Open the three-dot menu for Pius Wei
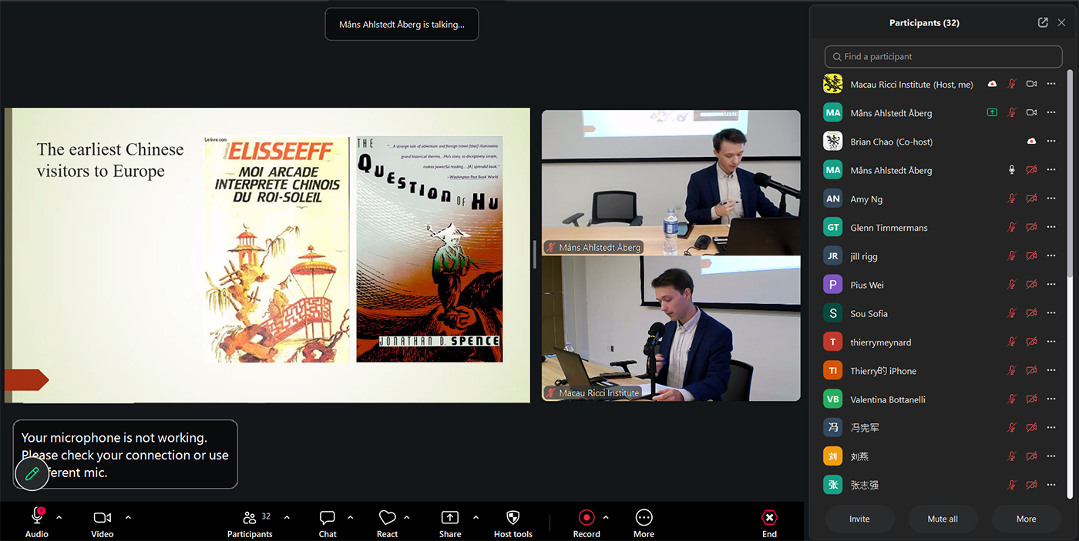This screenshot has width=1079, height=541. point(1051,285)
